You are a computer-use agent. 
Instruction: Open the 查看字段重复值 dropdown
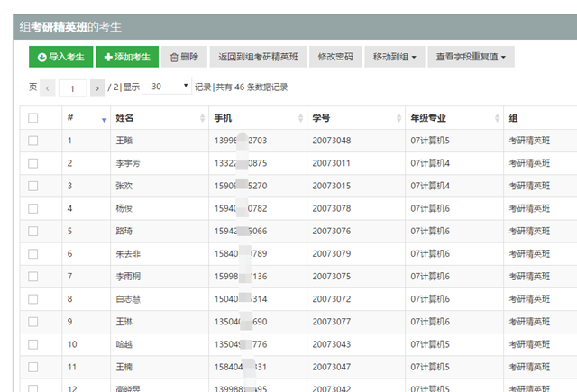(471, 57)
